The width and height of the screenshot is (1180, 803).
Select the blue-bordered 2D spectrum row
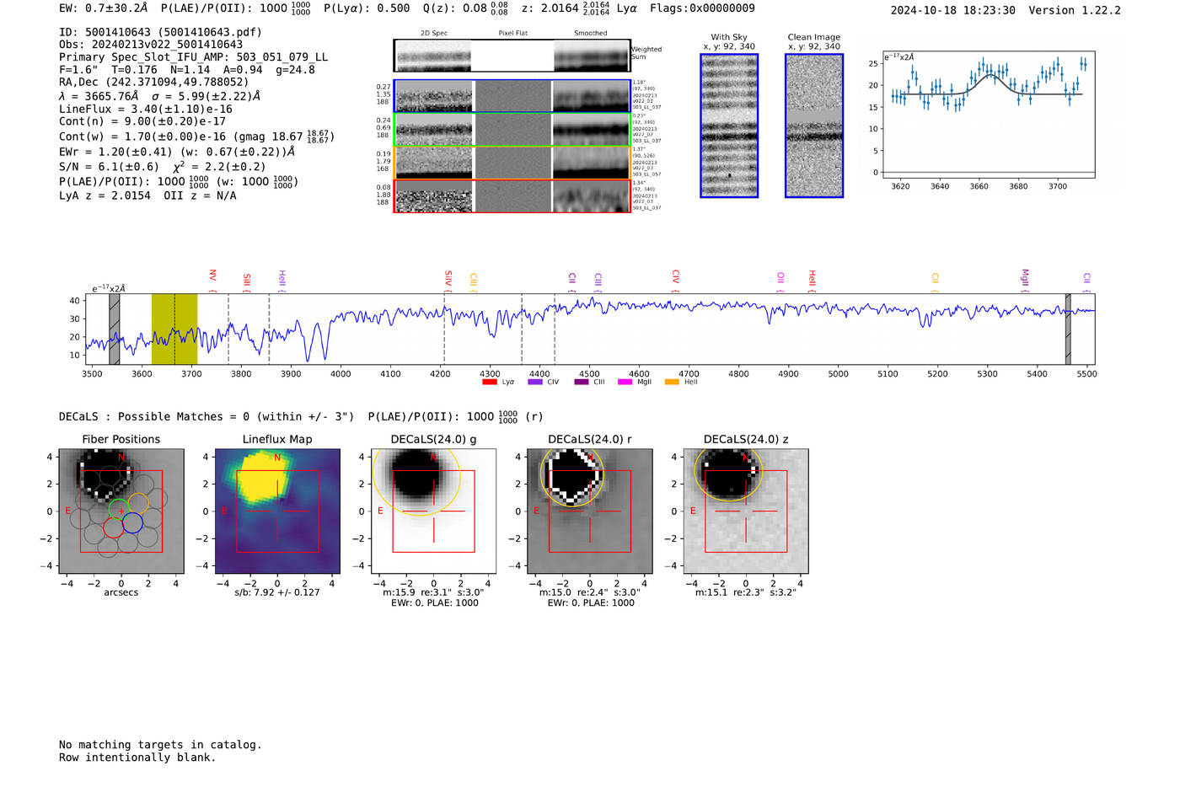click(512, 96)
